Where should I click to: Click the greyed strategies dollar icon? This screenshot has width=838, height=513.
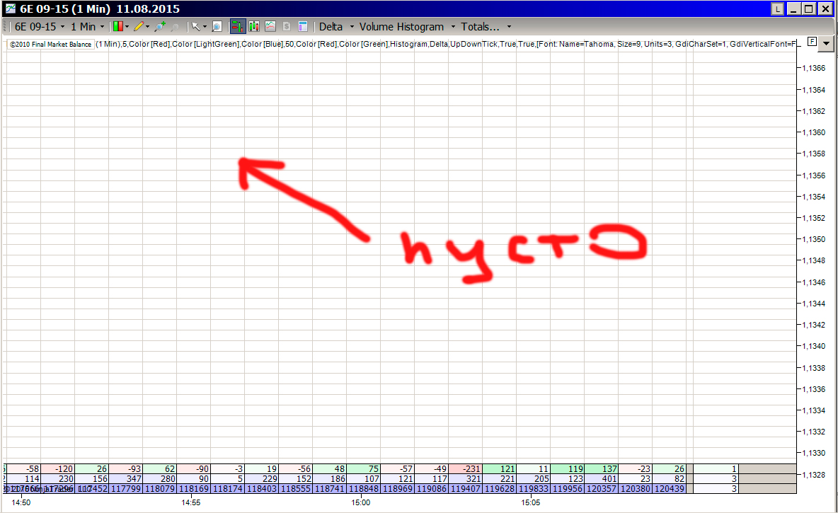coord(287,26)
